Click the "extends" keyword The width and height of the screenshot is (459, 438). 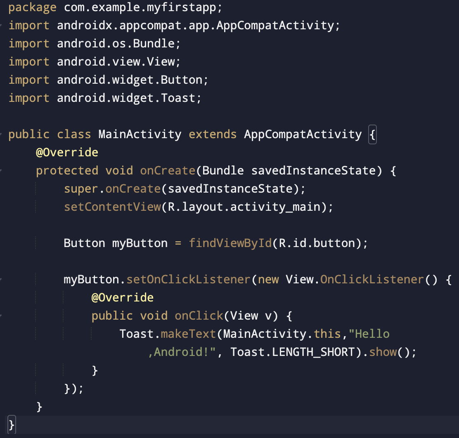tap(213, 134)
